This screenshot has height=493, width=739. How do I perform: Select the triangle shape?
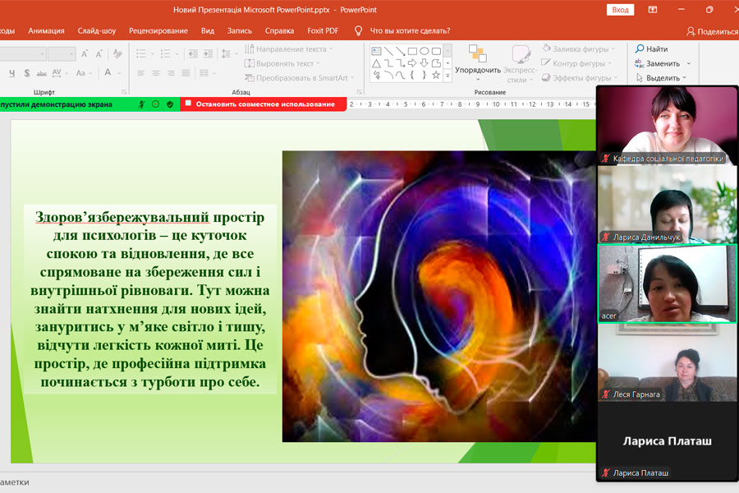coord(376,63)
